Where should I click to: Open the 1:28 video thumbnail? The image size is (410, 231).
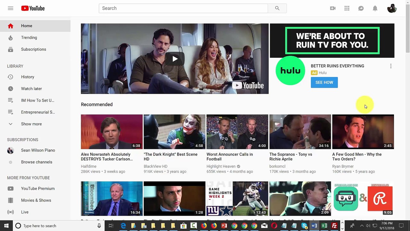[x=175, y=199]
